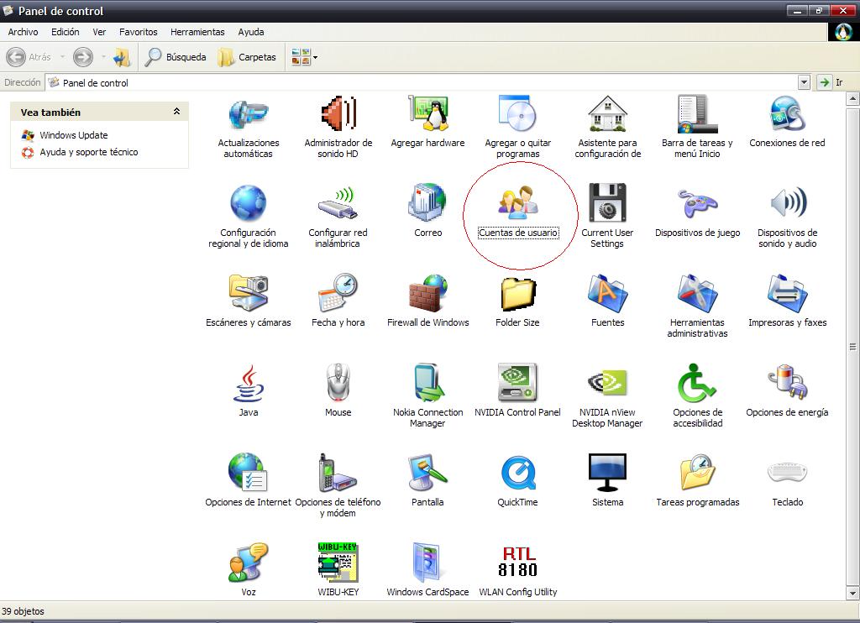Open the Herramientas menu
The image size is (860, 623).
(x=197, y=32)
